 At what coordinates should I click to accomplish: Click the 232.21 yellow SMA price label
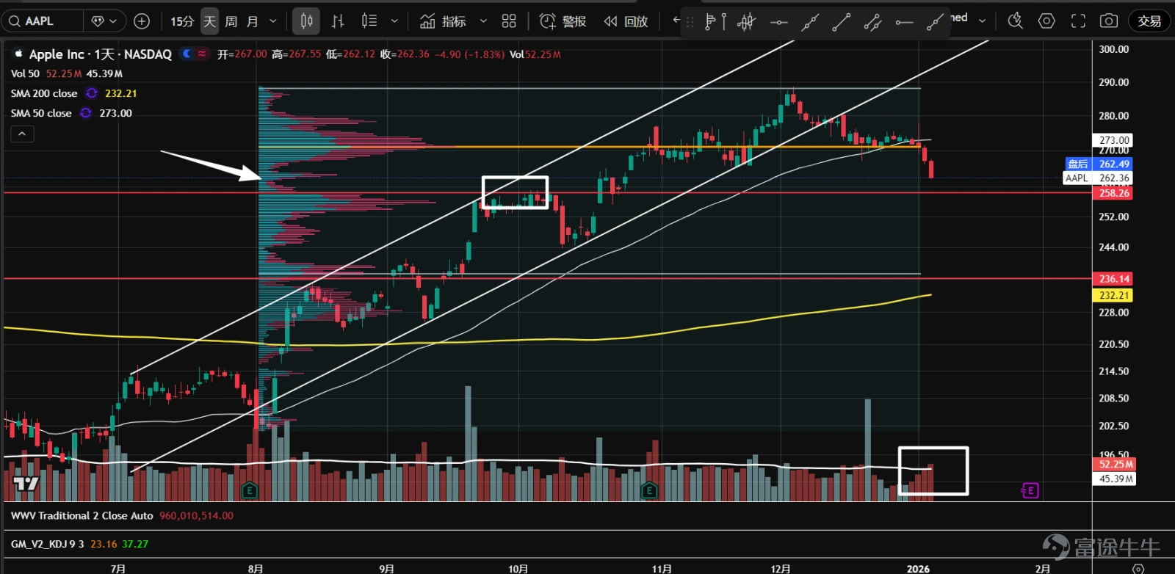1114,295
